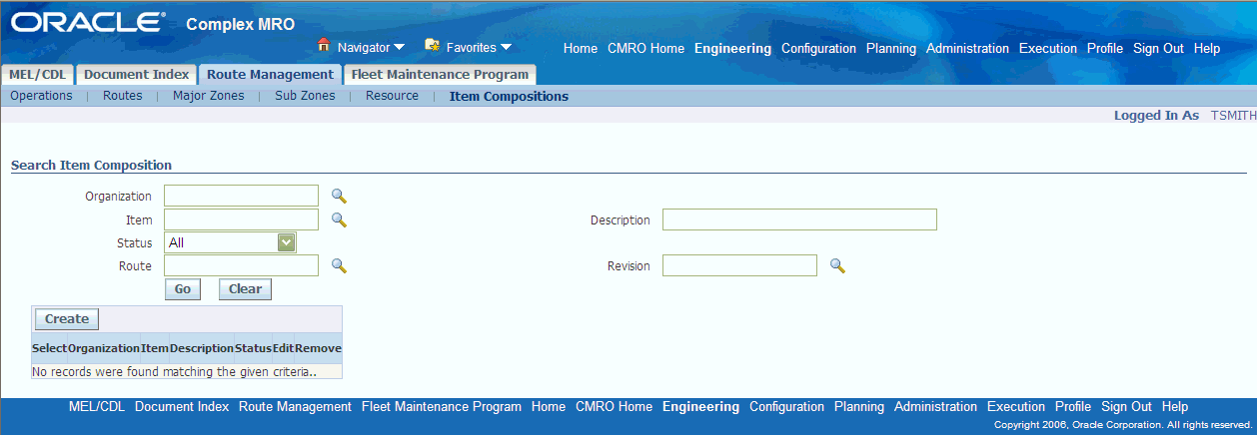Click the footer CMRO Home link
The width and height of the screenshot is (1257, 435).
click(614, 406)
